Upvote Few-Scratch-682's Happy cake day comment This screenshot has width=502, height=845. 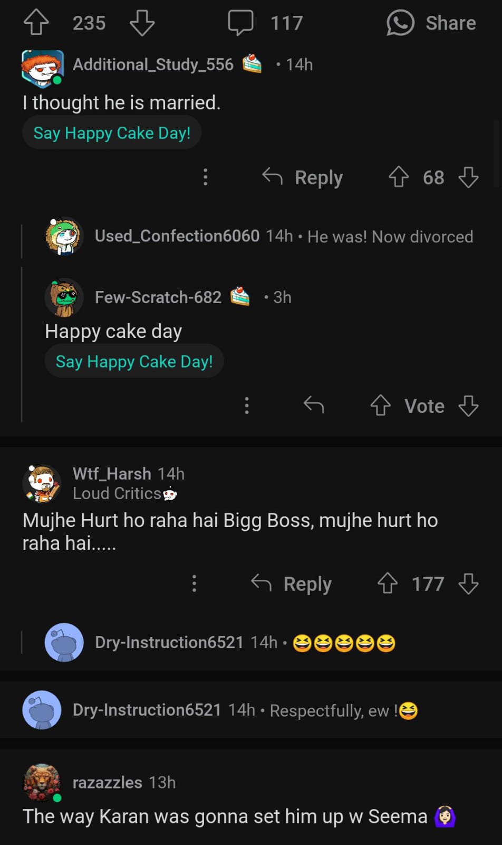coord(380,406)
